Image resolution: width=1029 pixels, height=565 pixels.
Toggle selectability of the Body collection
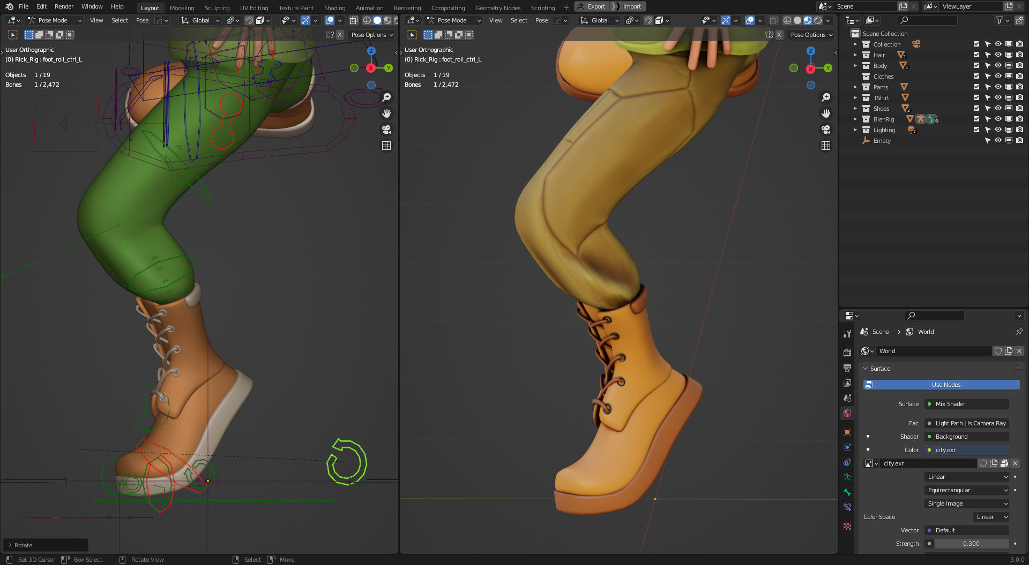tap(987, 66)
